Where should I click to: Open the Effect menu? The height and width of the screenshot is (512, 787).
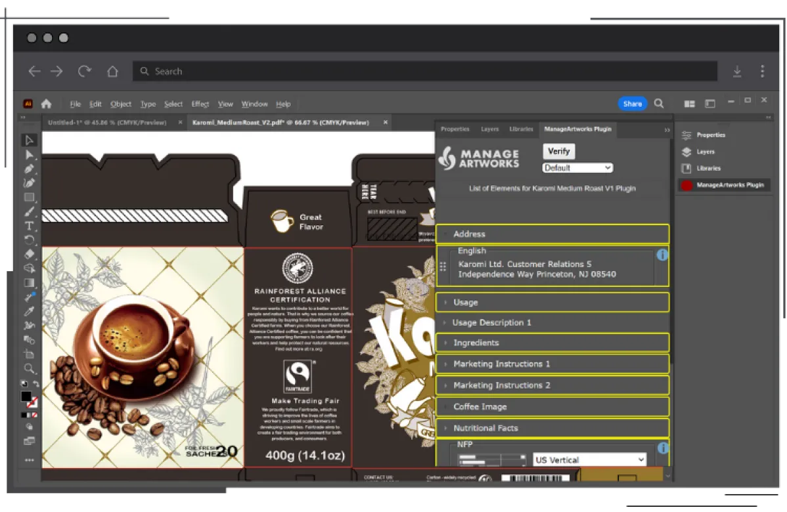[200, 104]
